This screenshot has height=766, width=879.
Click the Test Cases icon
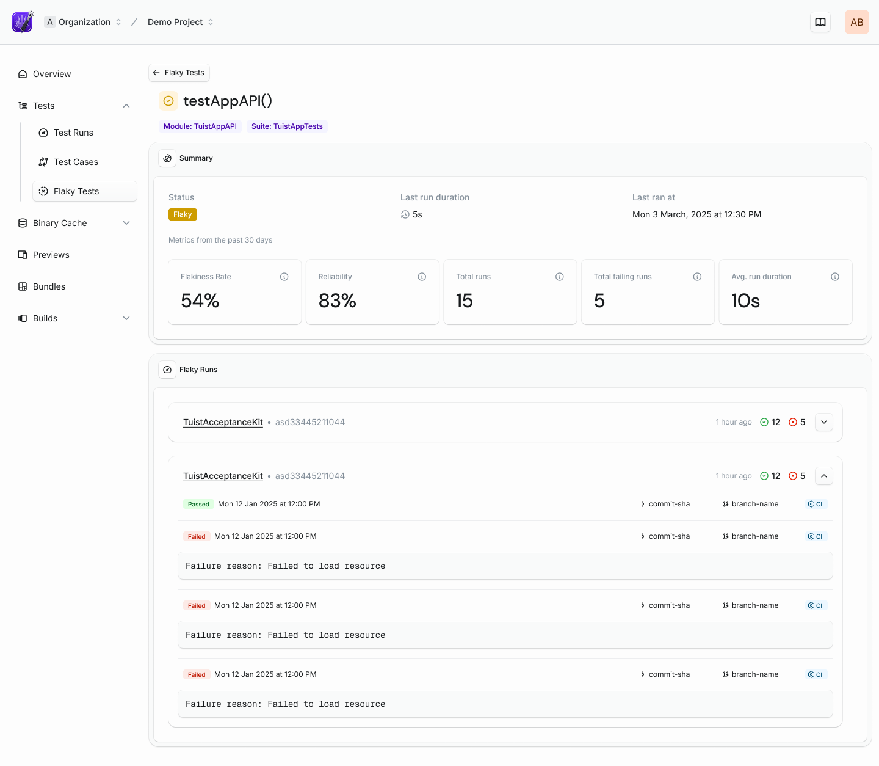click(43, 162)
